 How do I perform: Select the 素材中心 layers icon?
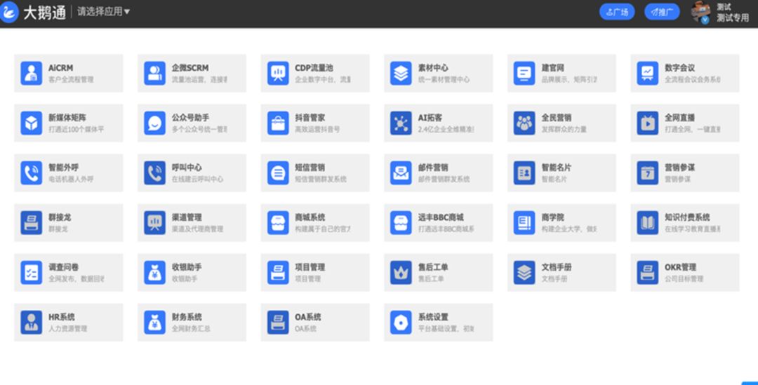(x=401, y=74)
